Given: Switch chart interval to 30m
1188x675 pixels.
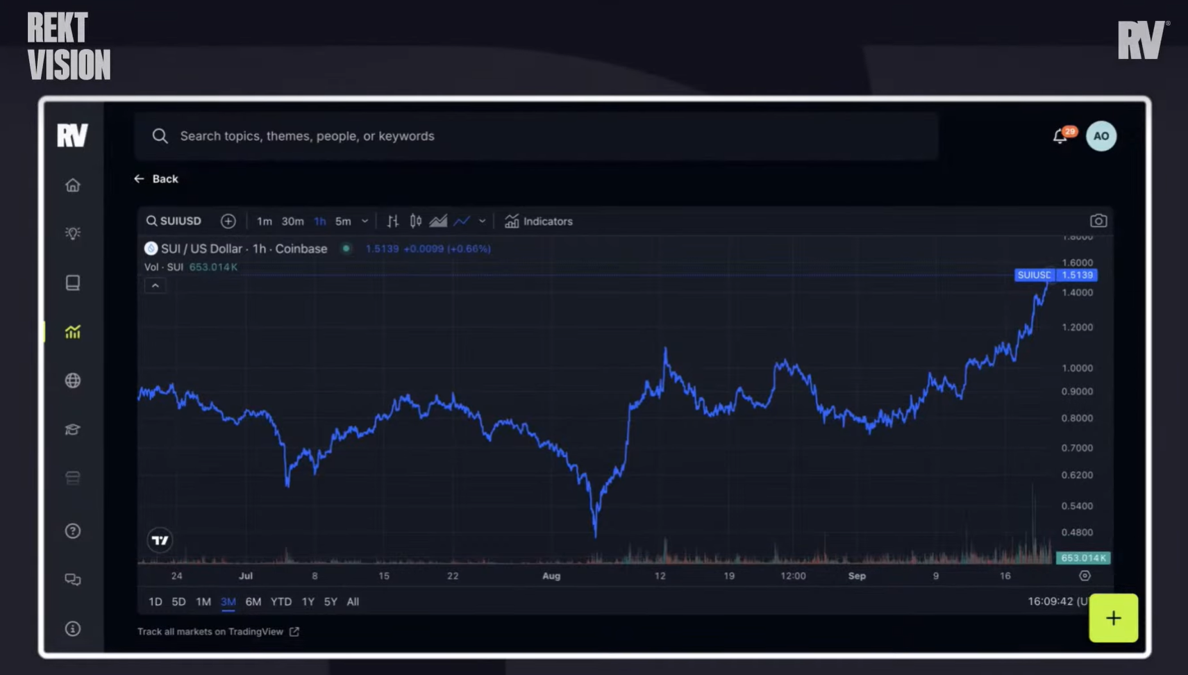Looking at the screenshot, I should click(x=292, y=222).
